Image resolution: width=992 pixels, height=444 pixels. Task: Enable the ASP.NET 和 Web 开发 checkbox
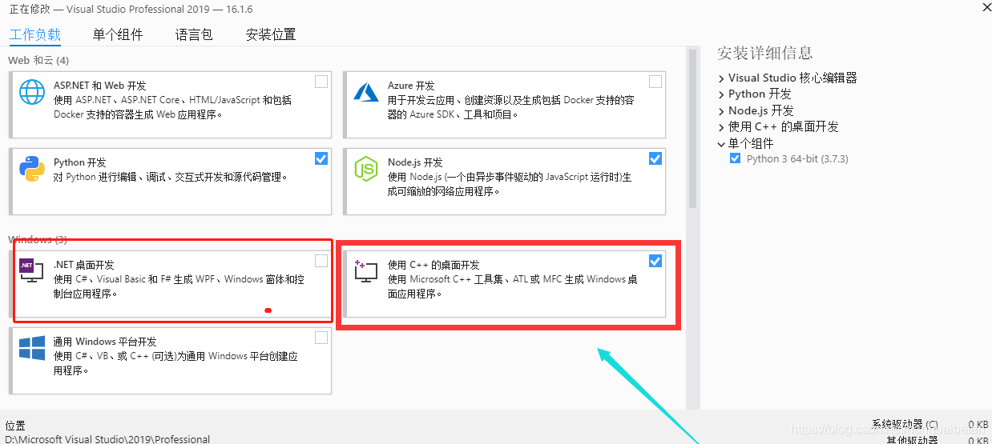(321, 82)
